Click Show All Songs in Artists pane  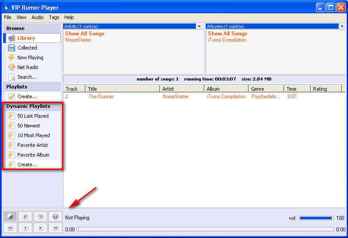[85, 34]
